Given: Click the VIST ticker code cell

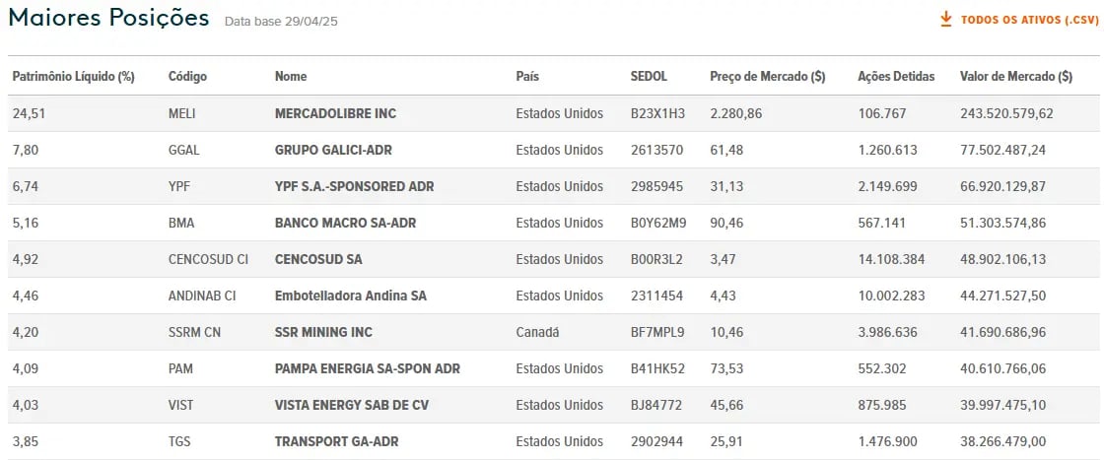Looking at the screenshot, I should [181, 405].
